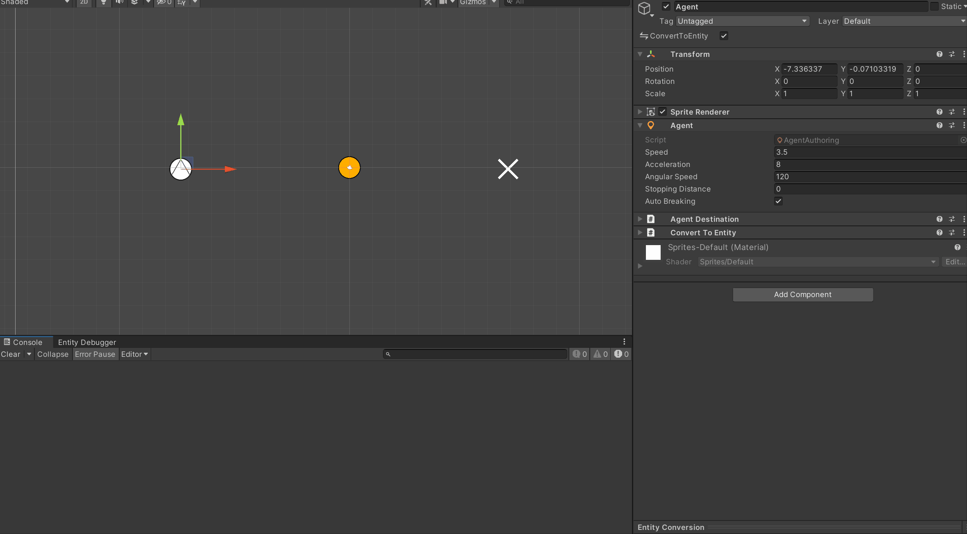Image resolution: width=967 pixels, height=534 pixels.
Task: Disable the Sprite Renderer component checkbox
Action: [x=663, y=112]
